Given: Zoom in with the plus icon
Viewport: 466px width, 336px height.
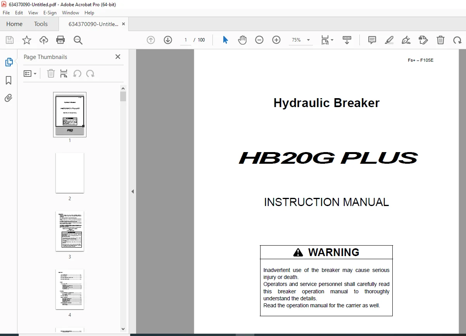Looking at the screenshot, I should [x=276, y=40].
